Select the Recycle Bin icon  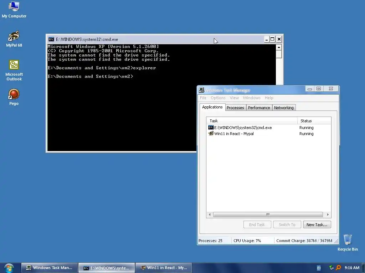click(x=348, y=242)
